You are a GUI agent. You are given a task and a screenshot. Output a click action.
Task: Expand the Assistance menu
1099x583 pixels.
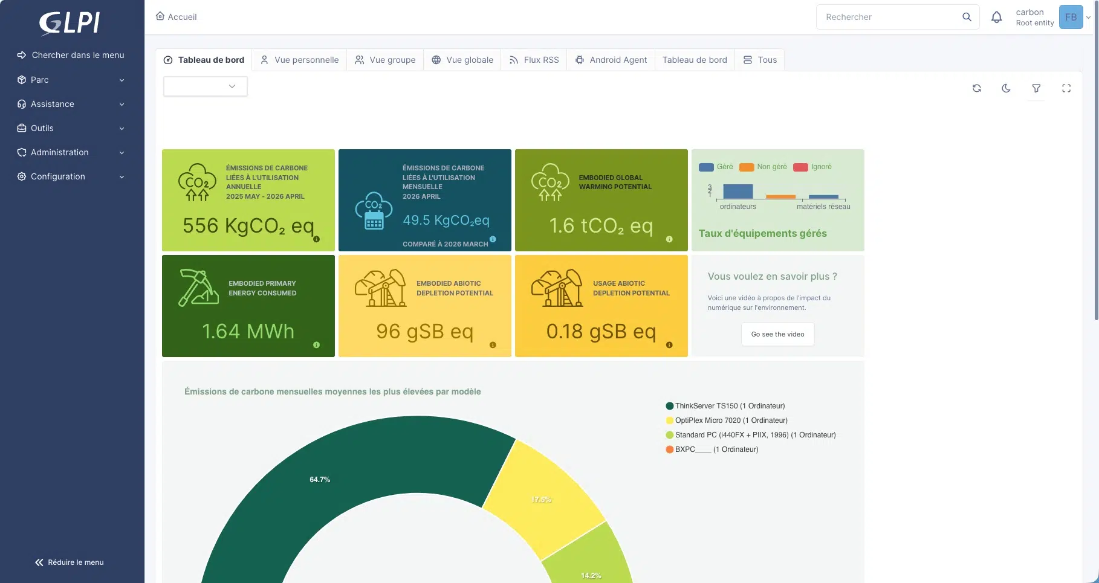tap(71, 104)
